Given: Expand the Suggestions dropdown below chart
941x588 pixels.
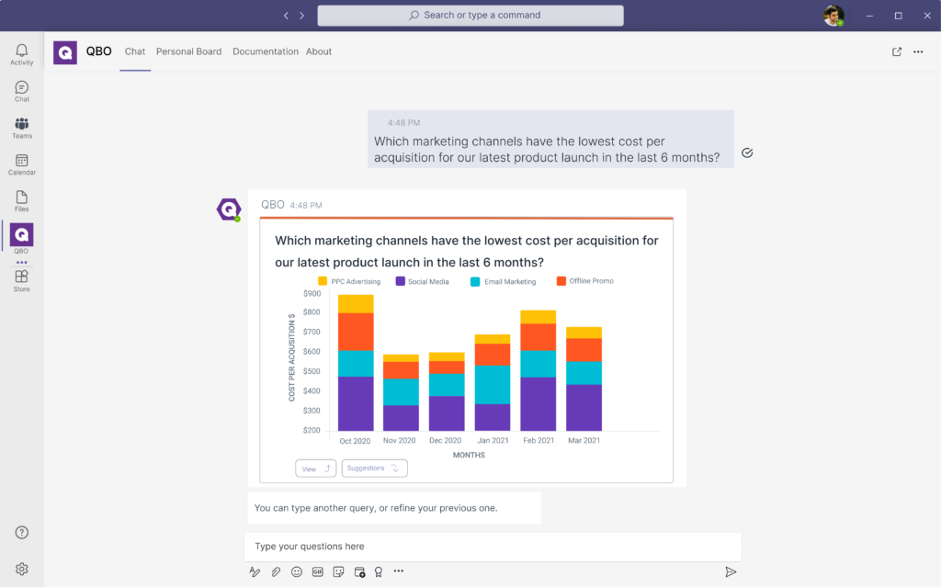Looking at the screenshot, I should click(x=374, y=469).
